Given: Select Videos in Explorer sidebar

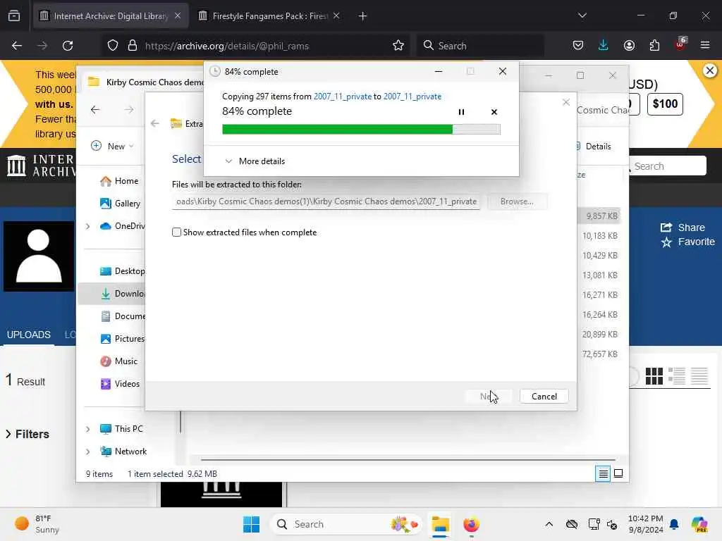Looking at the screenshot, I should point(120,384).
